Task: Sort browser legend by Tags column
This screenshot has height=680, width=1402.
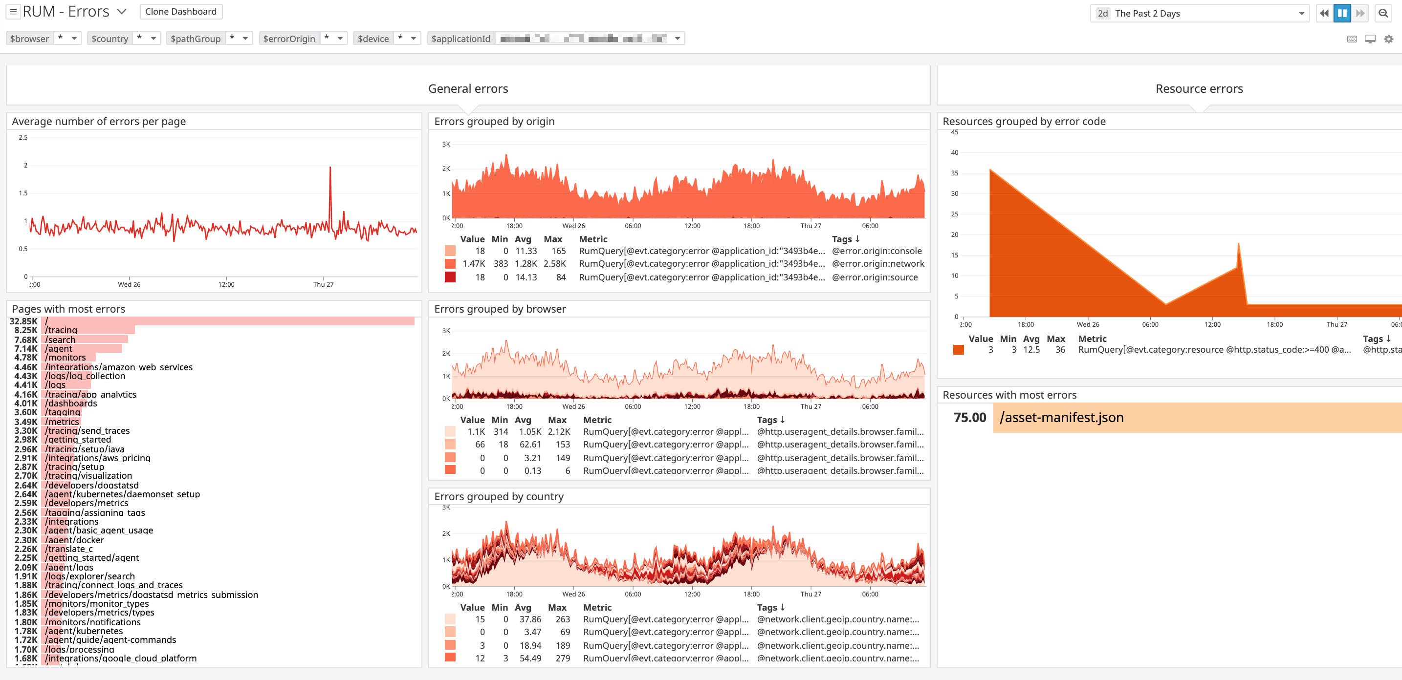Action: click(771, 420)
